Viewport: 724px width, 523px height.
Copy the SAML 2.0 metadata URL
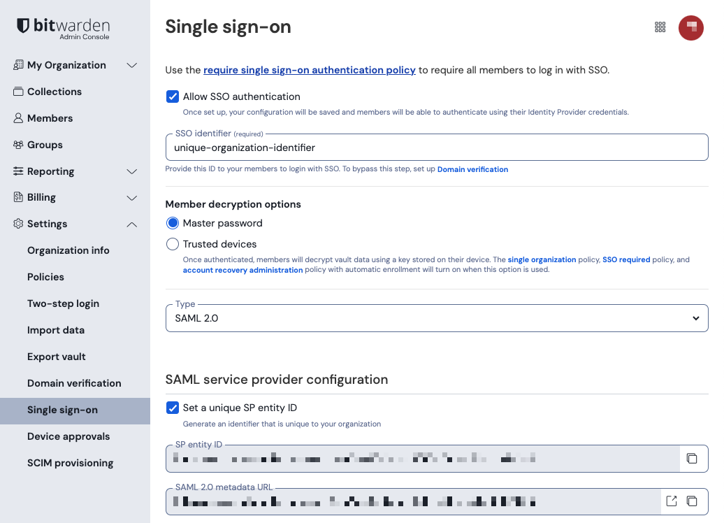[693, 501]
